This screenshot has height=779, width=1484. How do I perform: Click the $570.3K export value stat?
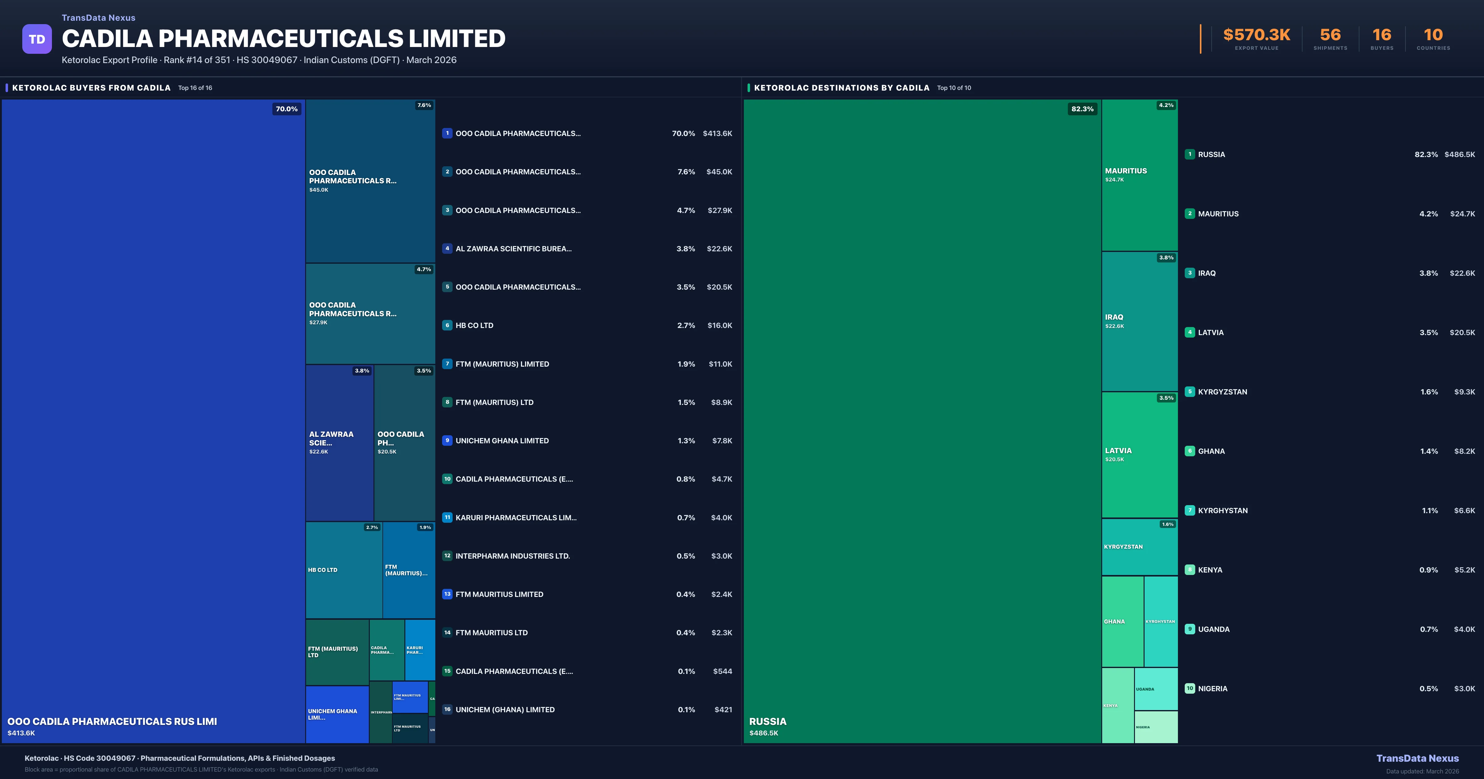tap(1256, 35)
